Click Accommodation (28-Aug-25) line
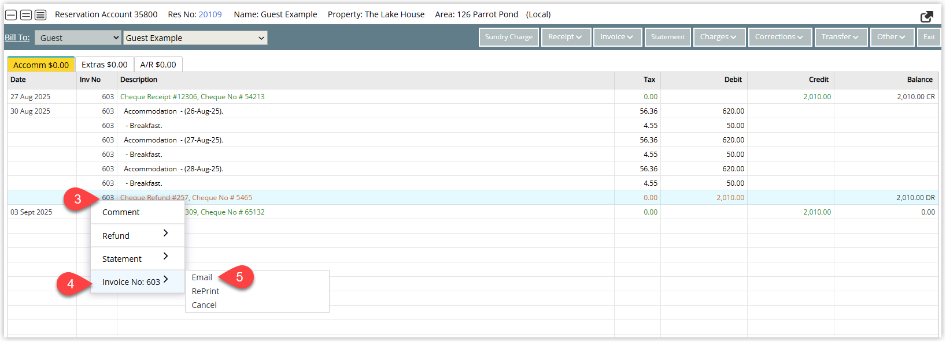Image resolution: width=946 pixels, height=342 pixels. [173, 169]
